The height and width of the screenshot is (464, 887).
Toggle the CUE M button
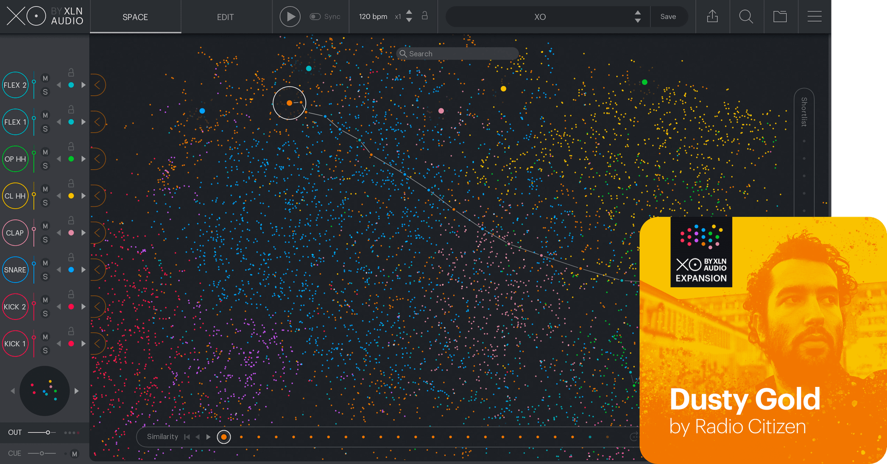coord(74,454)
